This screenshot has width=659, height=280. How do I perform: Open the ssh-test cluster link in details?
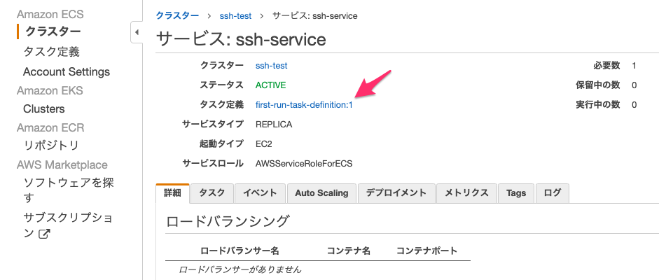pos(272,66)
